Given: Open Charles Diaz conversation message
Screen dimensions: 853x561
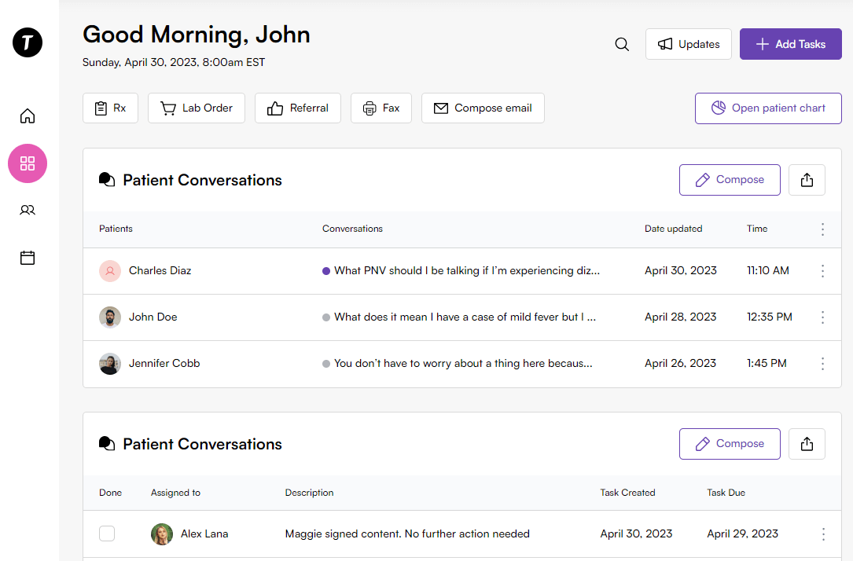Looking at the screenshot, I should tap(466, 271).
